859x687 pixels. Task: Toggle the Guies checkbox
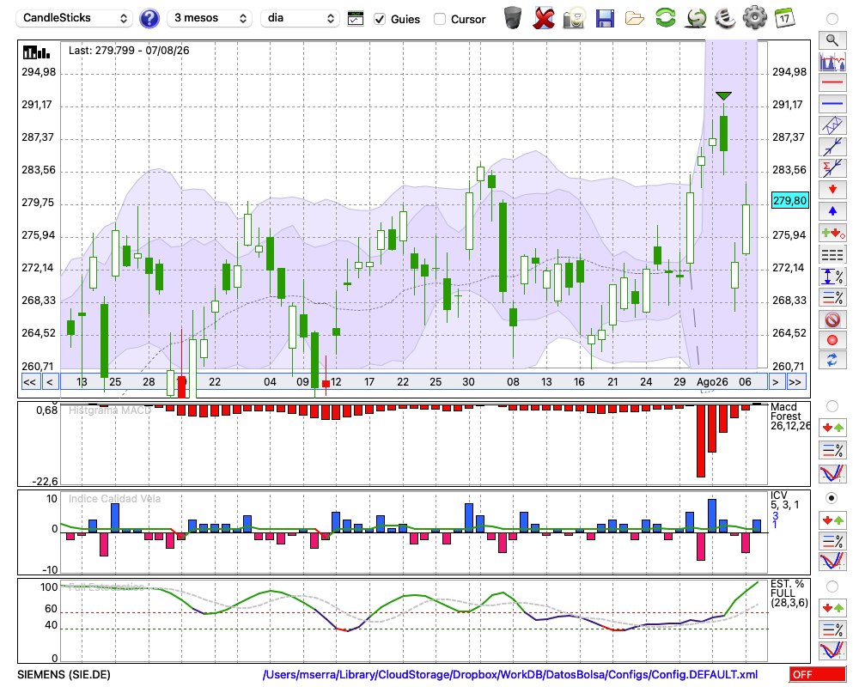click(x=380, y=19)
